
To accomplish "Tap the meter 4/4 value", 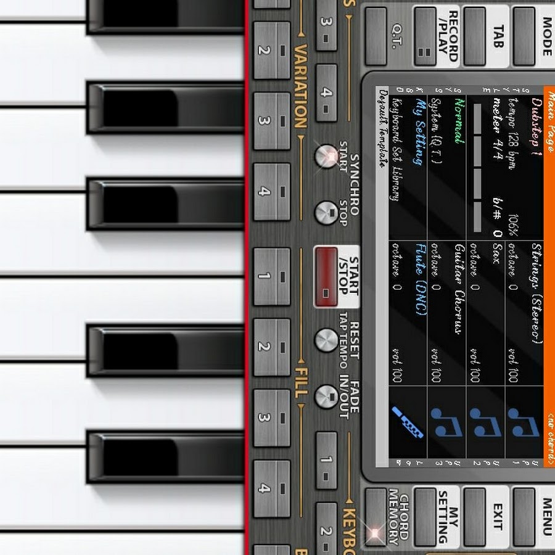I will 497,129.
